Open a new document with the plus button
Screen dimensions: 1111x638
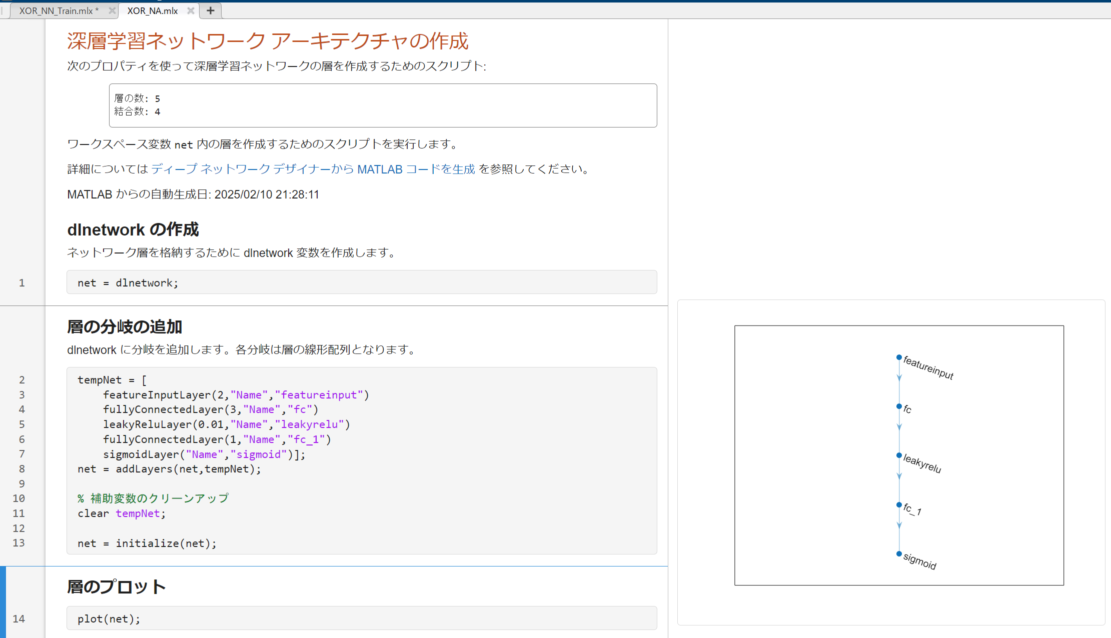click(210, 10)
